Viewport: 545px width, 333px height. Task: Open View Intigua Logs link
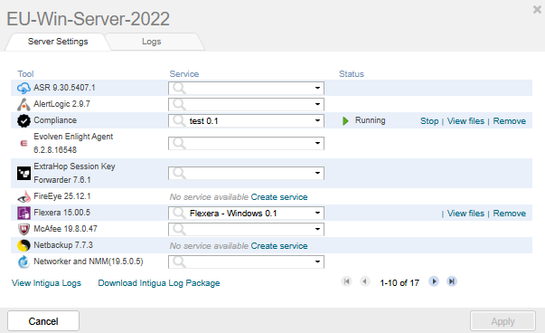point(46,283)
